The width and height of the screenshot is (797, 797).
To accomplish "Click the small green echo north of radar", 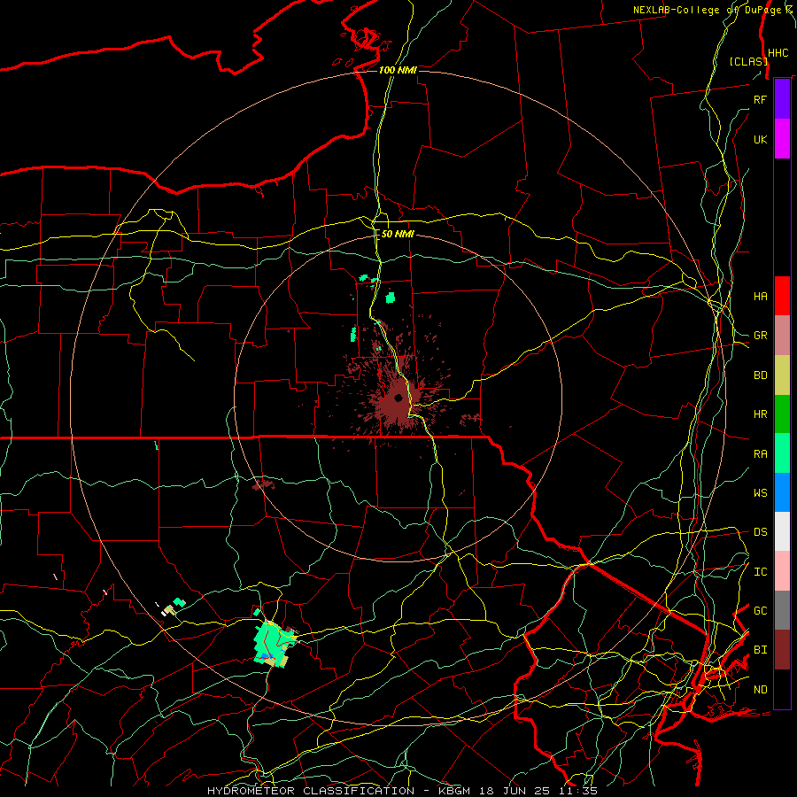I will pos(390,298).
